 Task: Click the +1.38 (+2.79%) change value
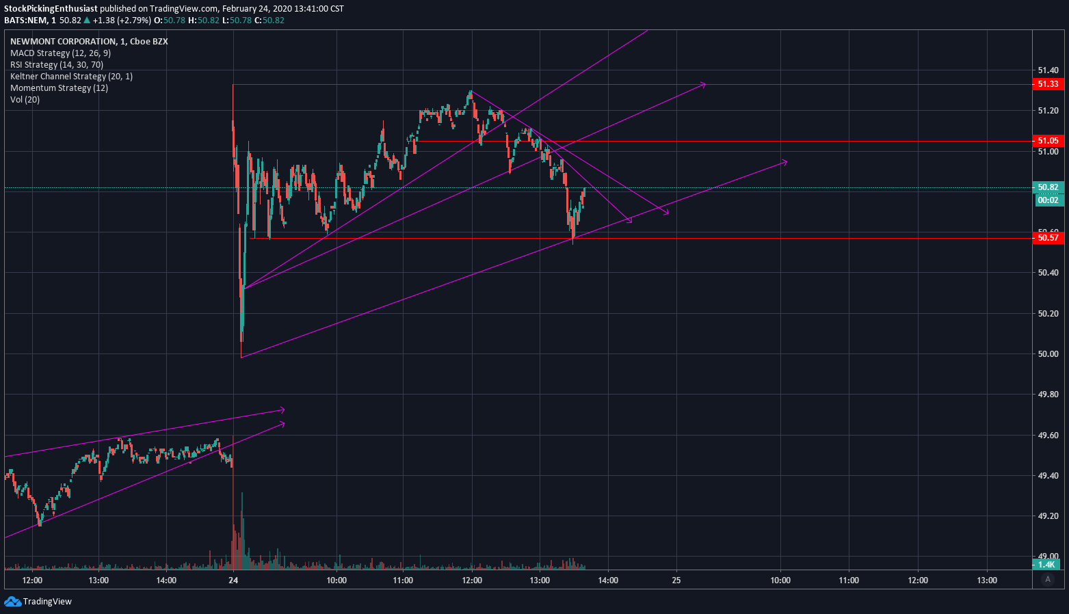point(122,21)
